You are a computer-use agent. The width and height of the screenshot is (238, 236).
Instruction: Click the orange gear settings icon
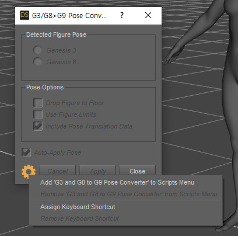[x=29, y=171]
